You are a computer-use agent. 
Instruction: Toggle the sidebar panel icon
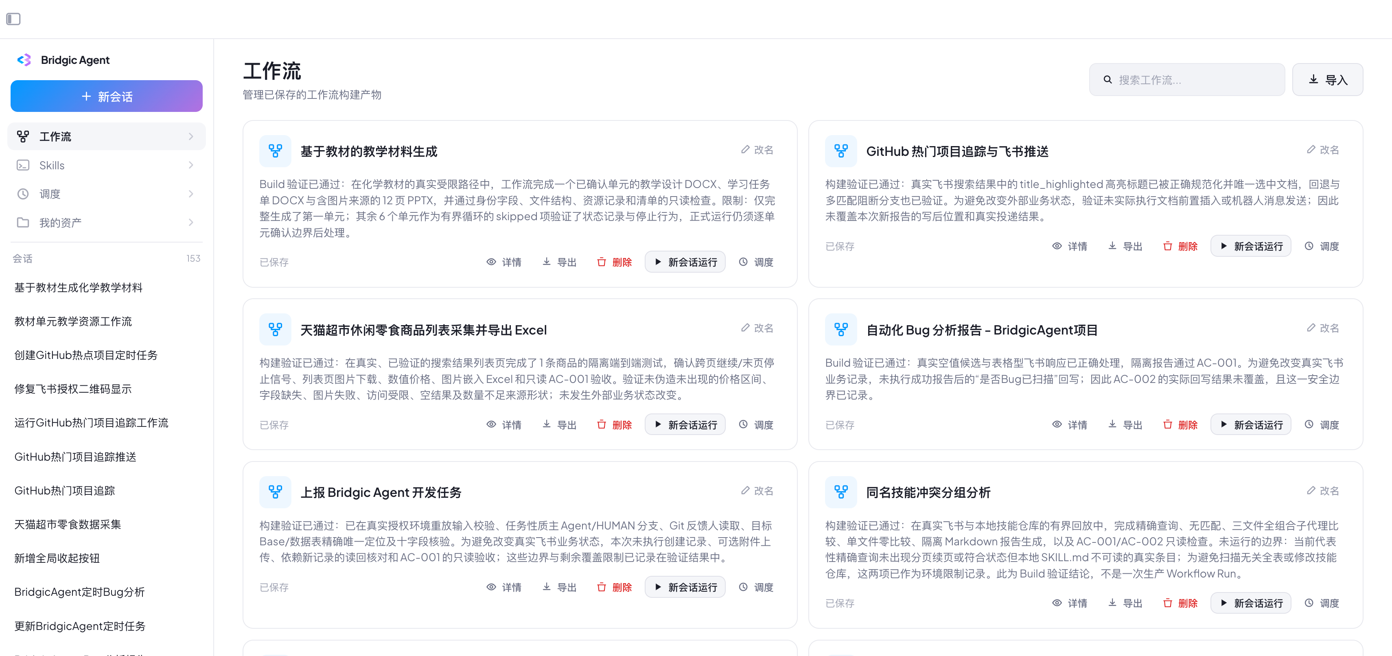[13, 19]
